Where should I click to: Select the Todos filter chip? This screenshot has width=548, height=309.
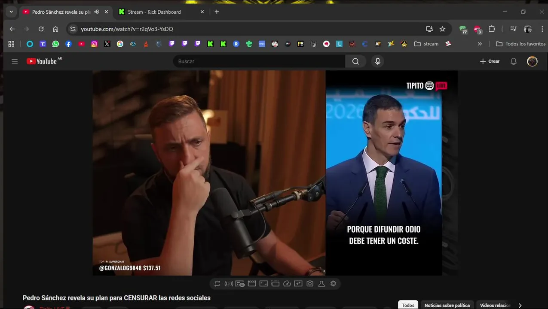click(x=408, y=305)
